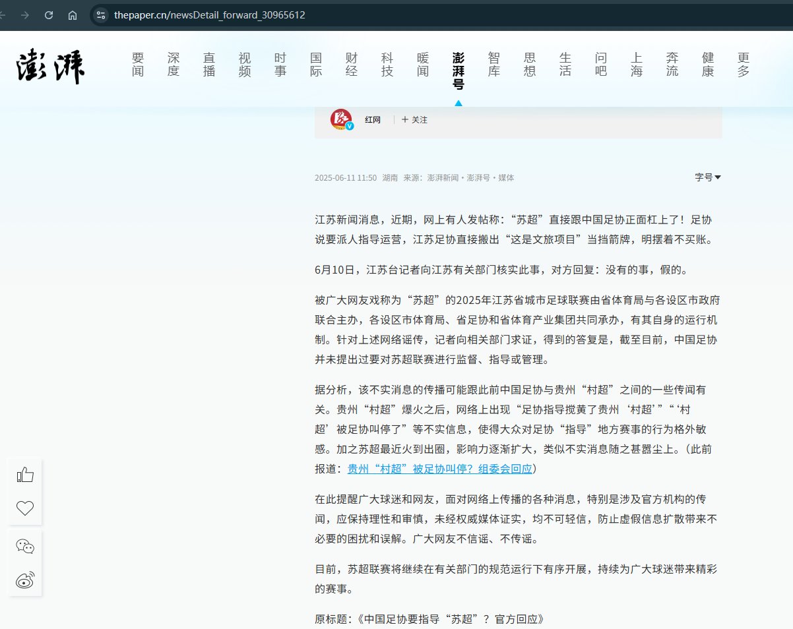Open site info icon in address bar
The image size is (793, 629).
point(100,15)
